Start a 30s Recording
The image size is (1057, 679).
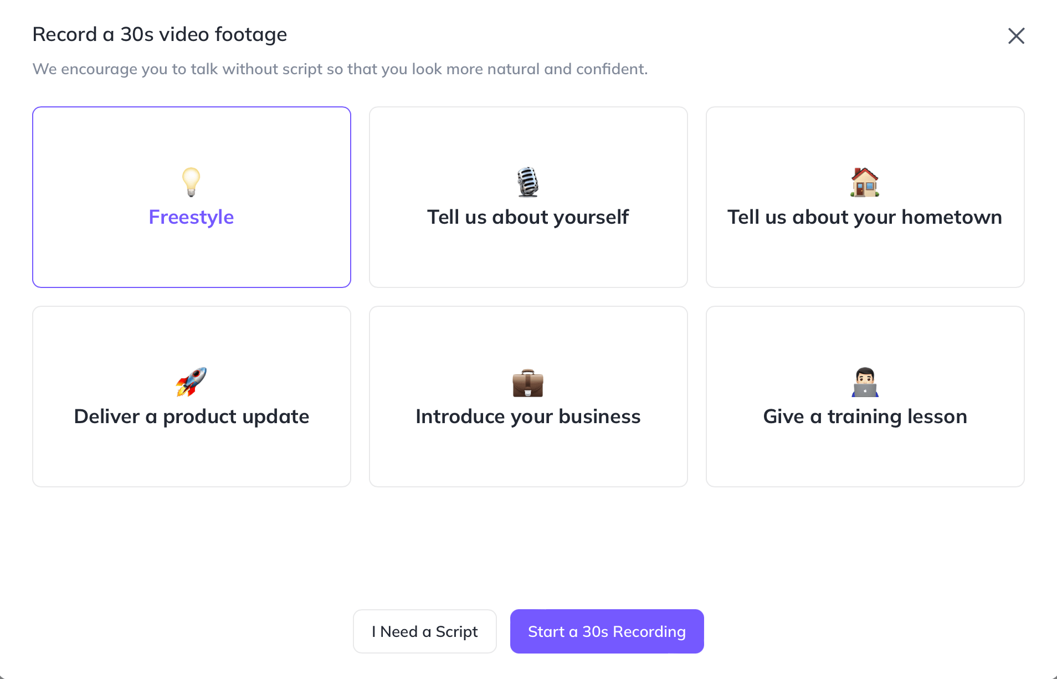coord(607,631)
